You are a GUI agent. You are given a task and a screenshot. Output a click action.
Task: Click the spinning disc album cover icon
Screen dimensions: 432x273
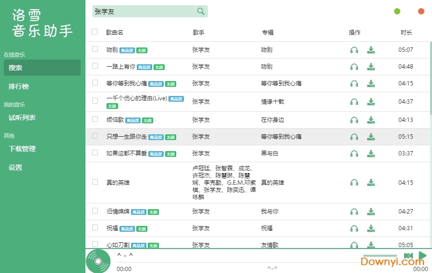[x=98, y=261]
